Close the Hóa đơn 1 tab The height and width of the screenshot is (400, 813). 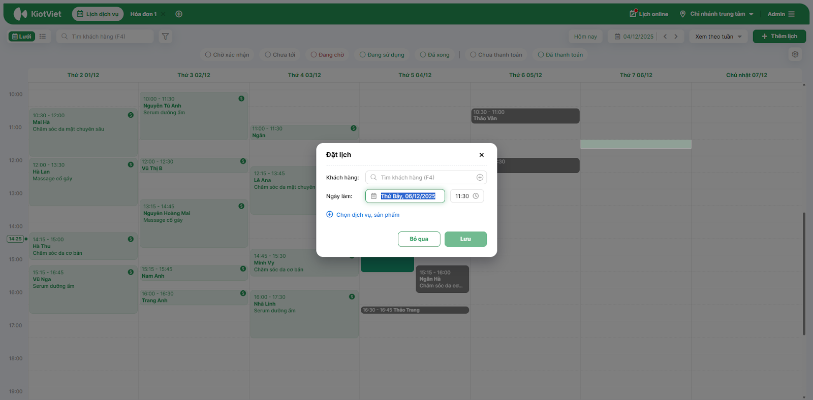tap(163, 14)
